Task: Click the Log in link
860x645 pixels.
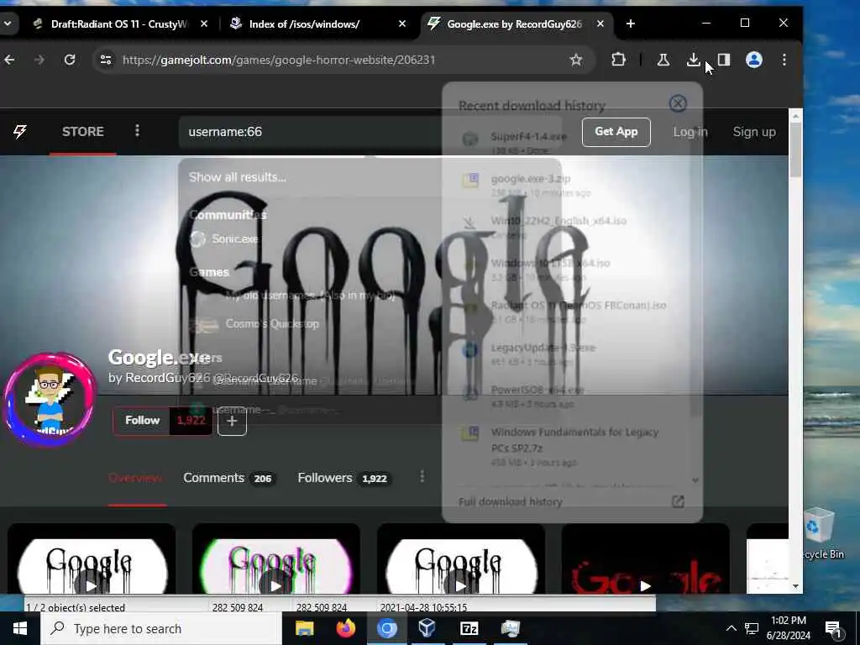Action: coord(690,132)
